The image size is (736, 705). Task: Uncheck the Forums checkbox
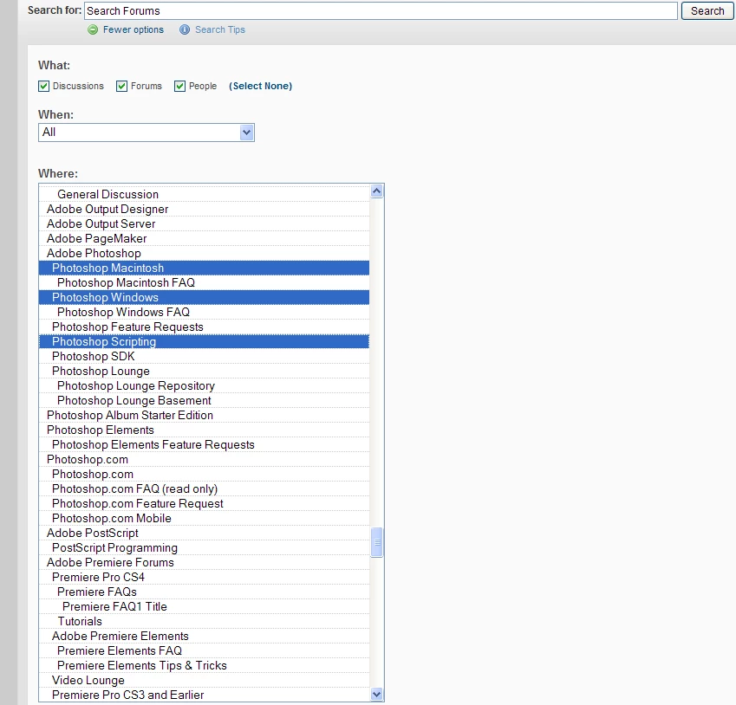tap(121, 86)
